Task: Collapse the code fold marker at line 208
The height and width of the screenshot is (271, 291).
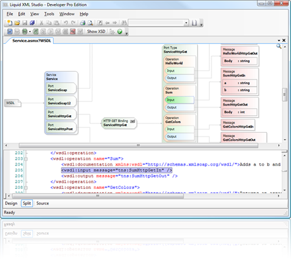Action: click(x=26, y=188)
